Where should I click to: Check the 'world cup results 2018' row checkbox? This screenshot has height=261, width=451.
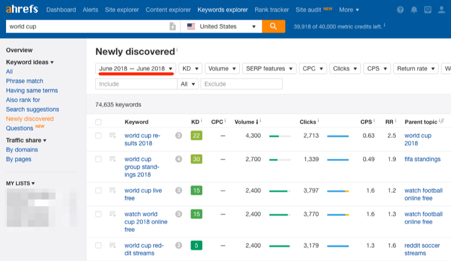(98, 136)
